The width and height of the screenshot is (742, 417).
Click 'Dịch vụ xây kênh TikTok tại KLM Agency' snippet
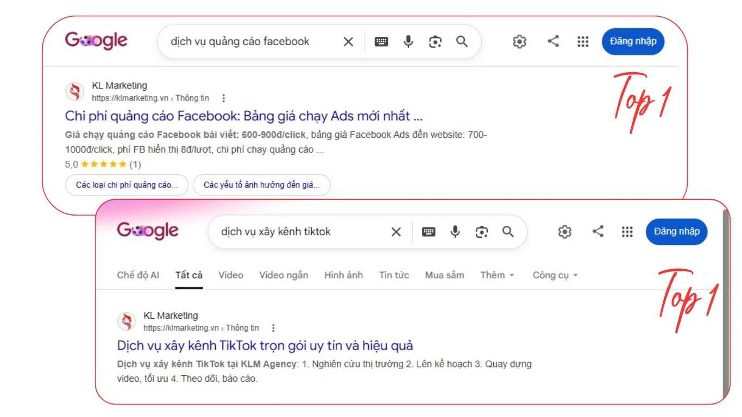coord(207,364)
